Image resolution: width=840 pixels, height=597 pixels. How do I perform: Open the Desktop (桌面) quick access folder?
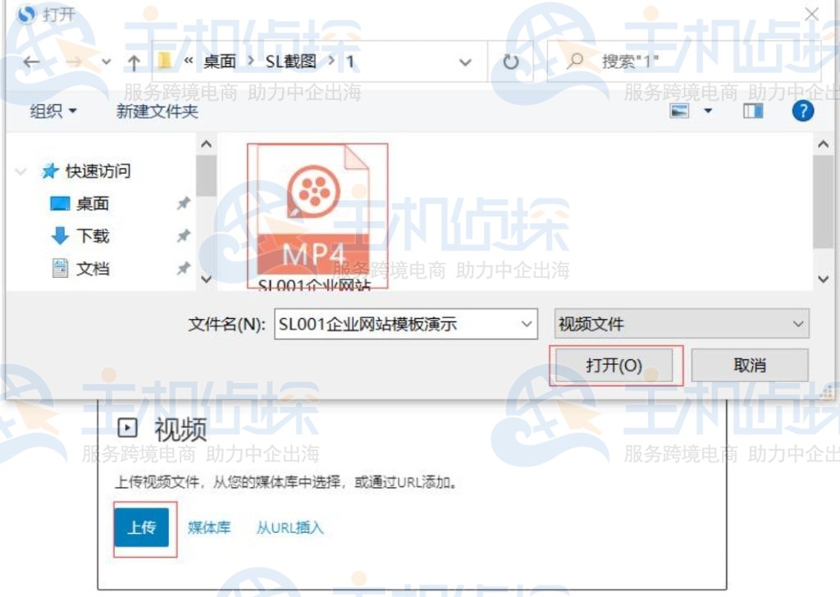click(92, 203)
